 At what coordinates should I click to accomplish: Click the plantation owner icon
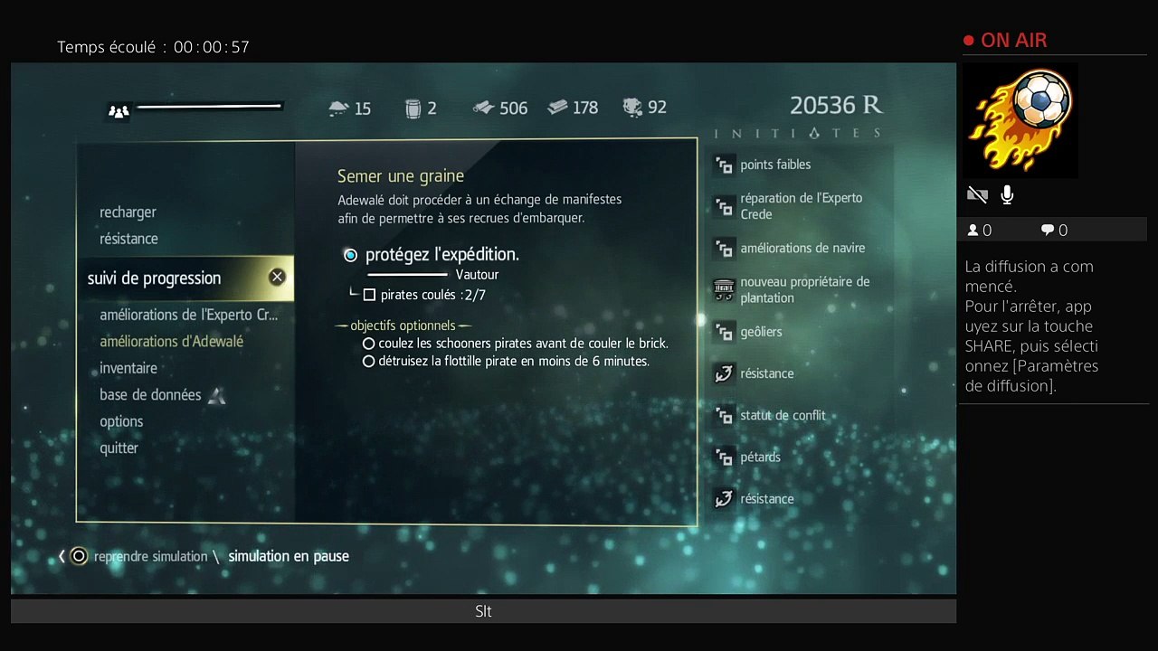click(723, 289)
